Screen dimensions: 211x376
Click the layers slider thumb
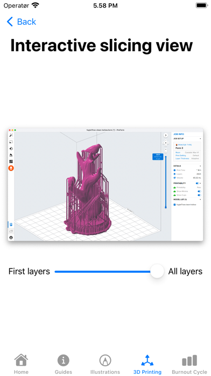pos(157,271)
